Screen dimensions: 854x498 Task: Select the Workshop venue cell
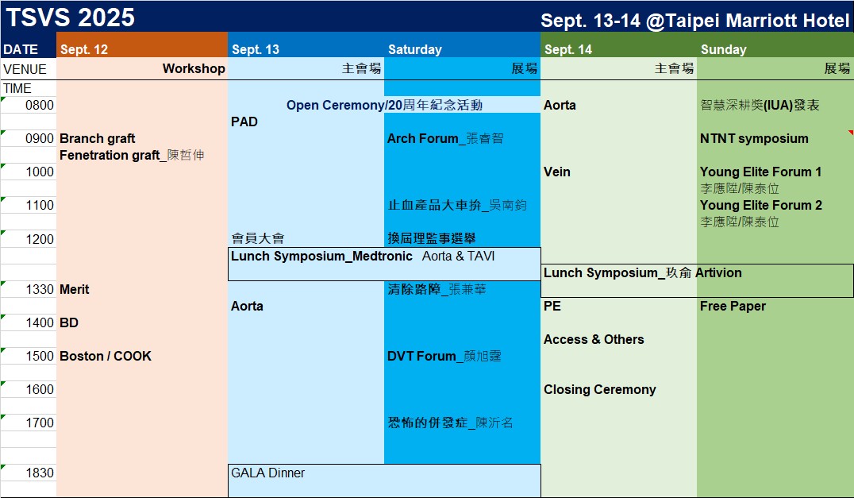tap(141, 68)
